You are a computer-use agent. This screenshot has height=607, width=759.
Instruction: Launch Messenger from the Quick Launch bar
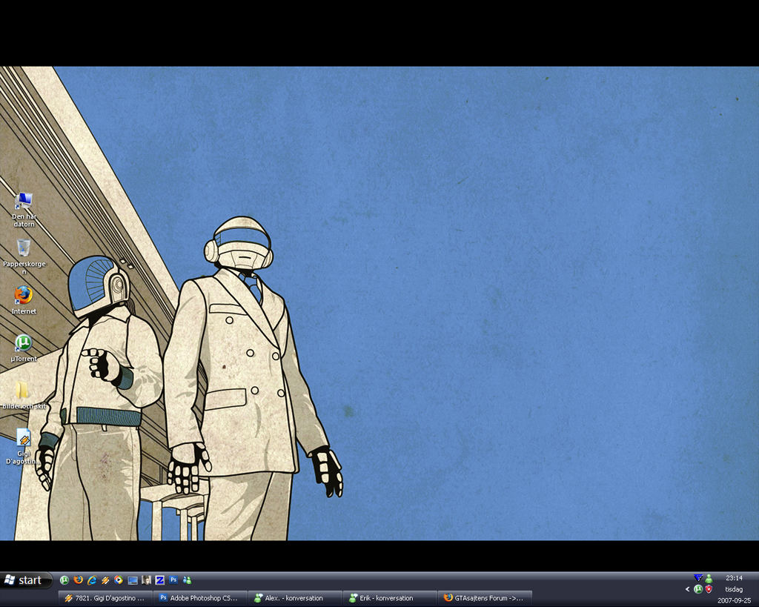coord(187,580)
